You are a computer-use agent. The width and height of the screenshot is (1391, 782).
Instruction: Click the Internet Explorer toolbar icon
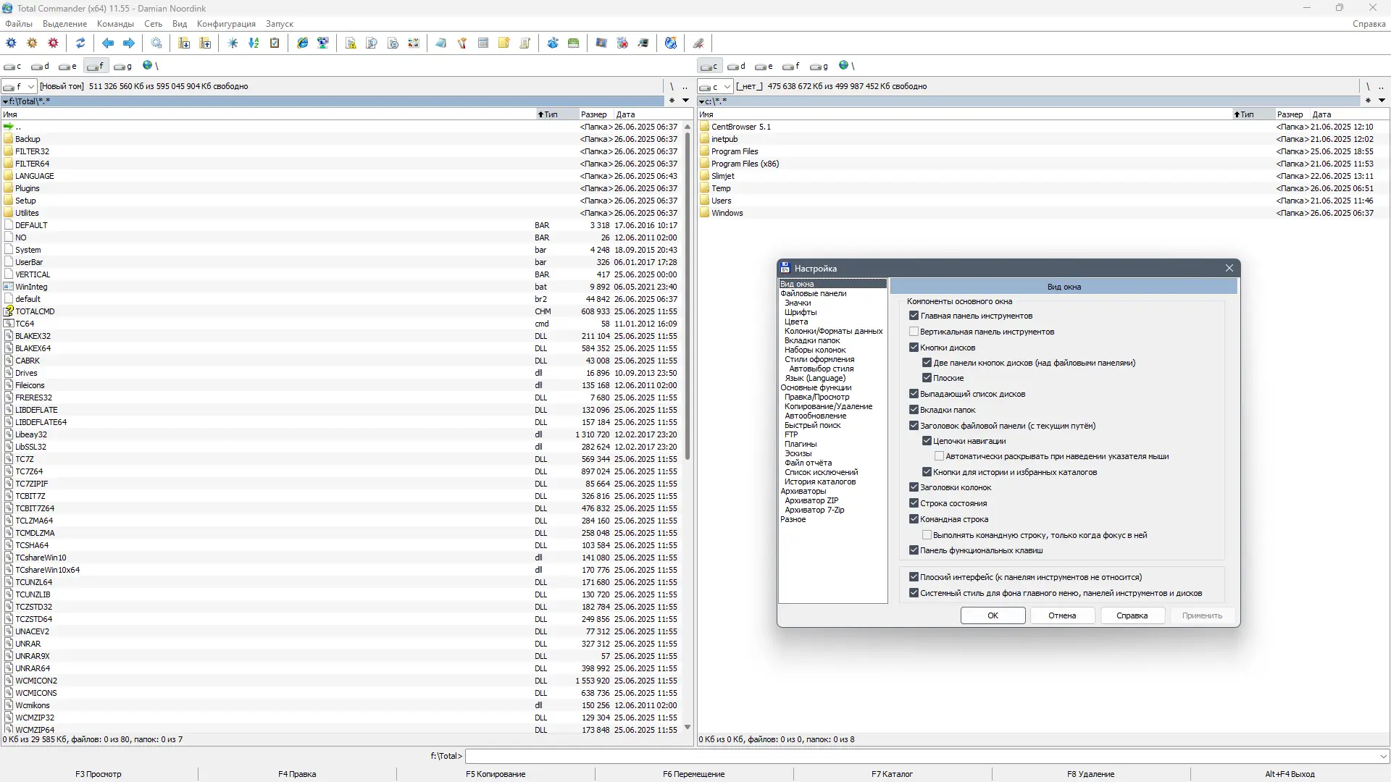[x=303, y=43]
